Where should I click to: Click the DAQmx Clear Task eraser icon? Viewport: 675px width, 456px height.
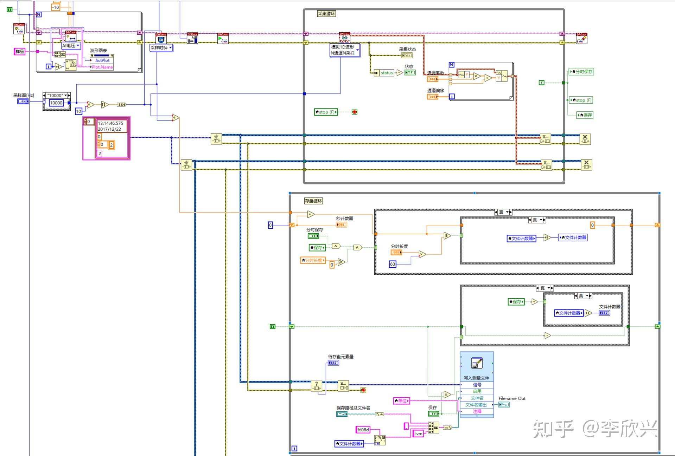click(x=581, y=39)
